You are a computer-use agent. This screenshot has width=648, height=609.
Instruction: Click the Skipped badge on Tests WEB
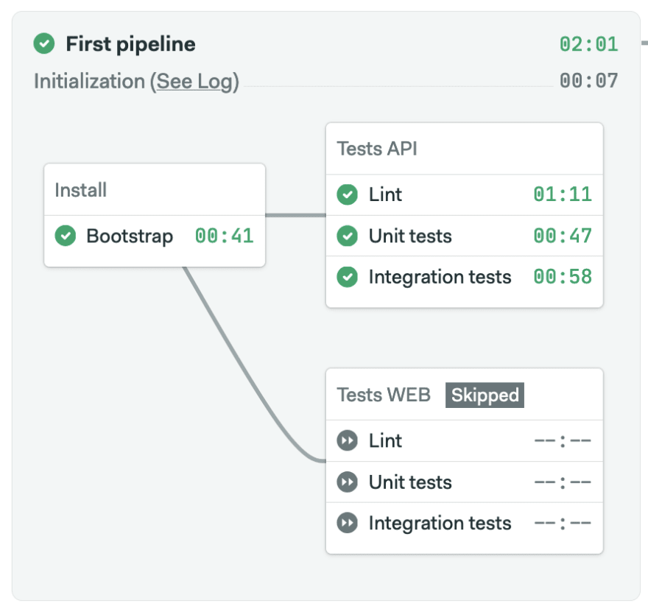tap(485, 395)
